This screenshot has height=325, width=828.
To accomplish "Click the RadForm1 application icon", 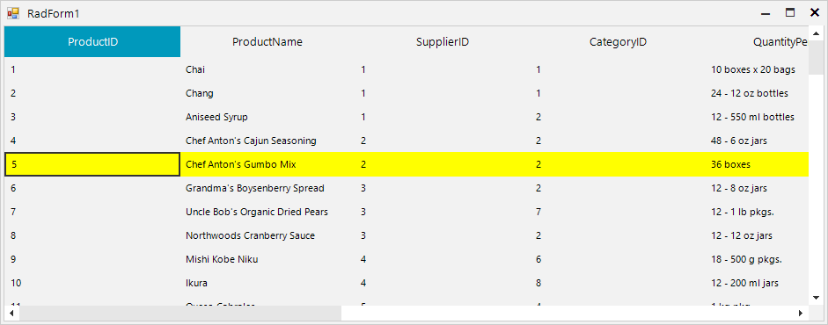I will pos(13,13).
